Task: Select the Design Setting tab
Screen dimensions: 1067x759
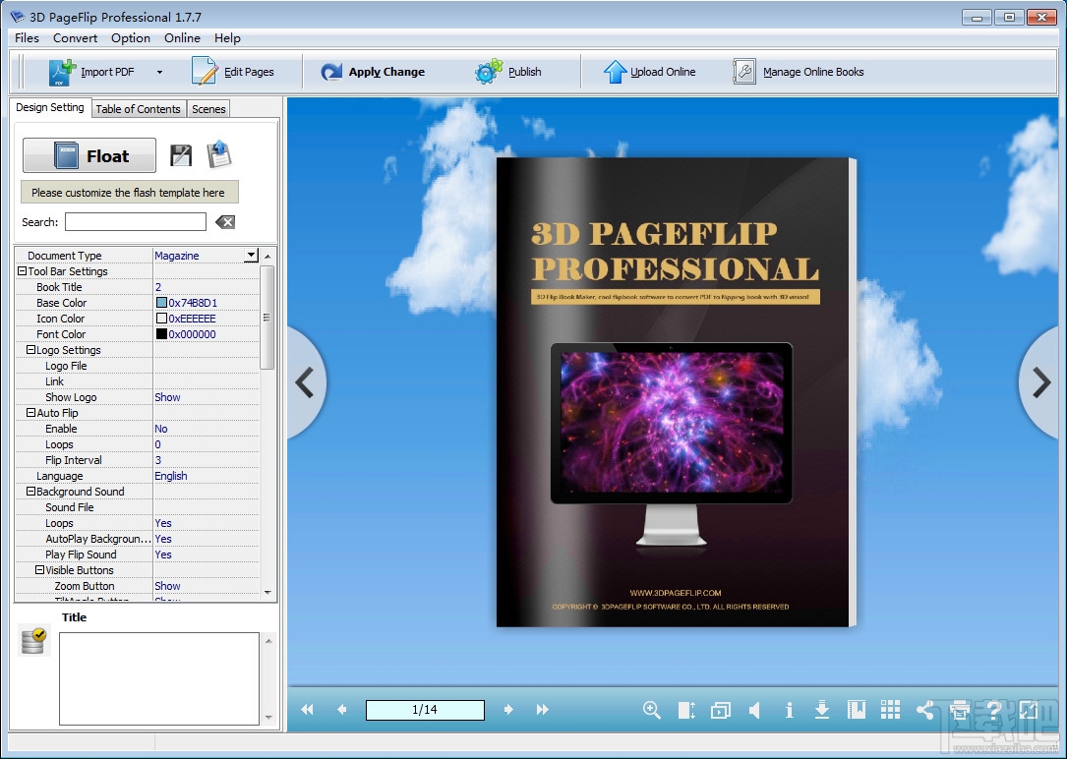Action: (50, 107)
